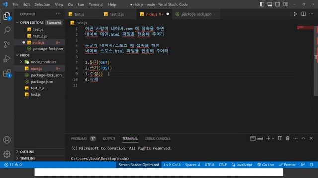Toggle Secondary Side Bar layout icon
The width and height of the screenshot is (318, 178).
(277, 4)
